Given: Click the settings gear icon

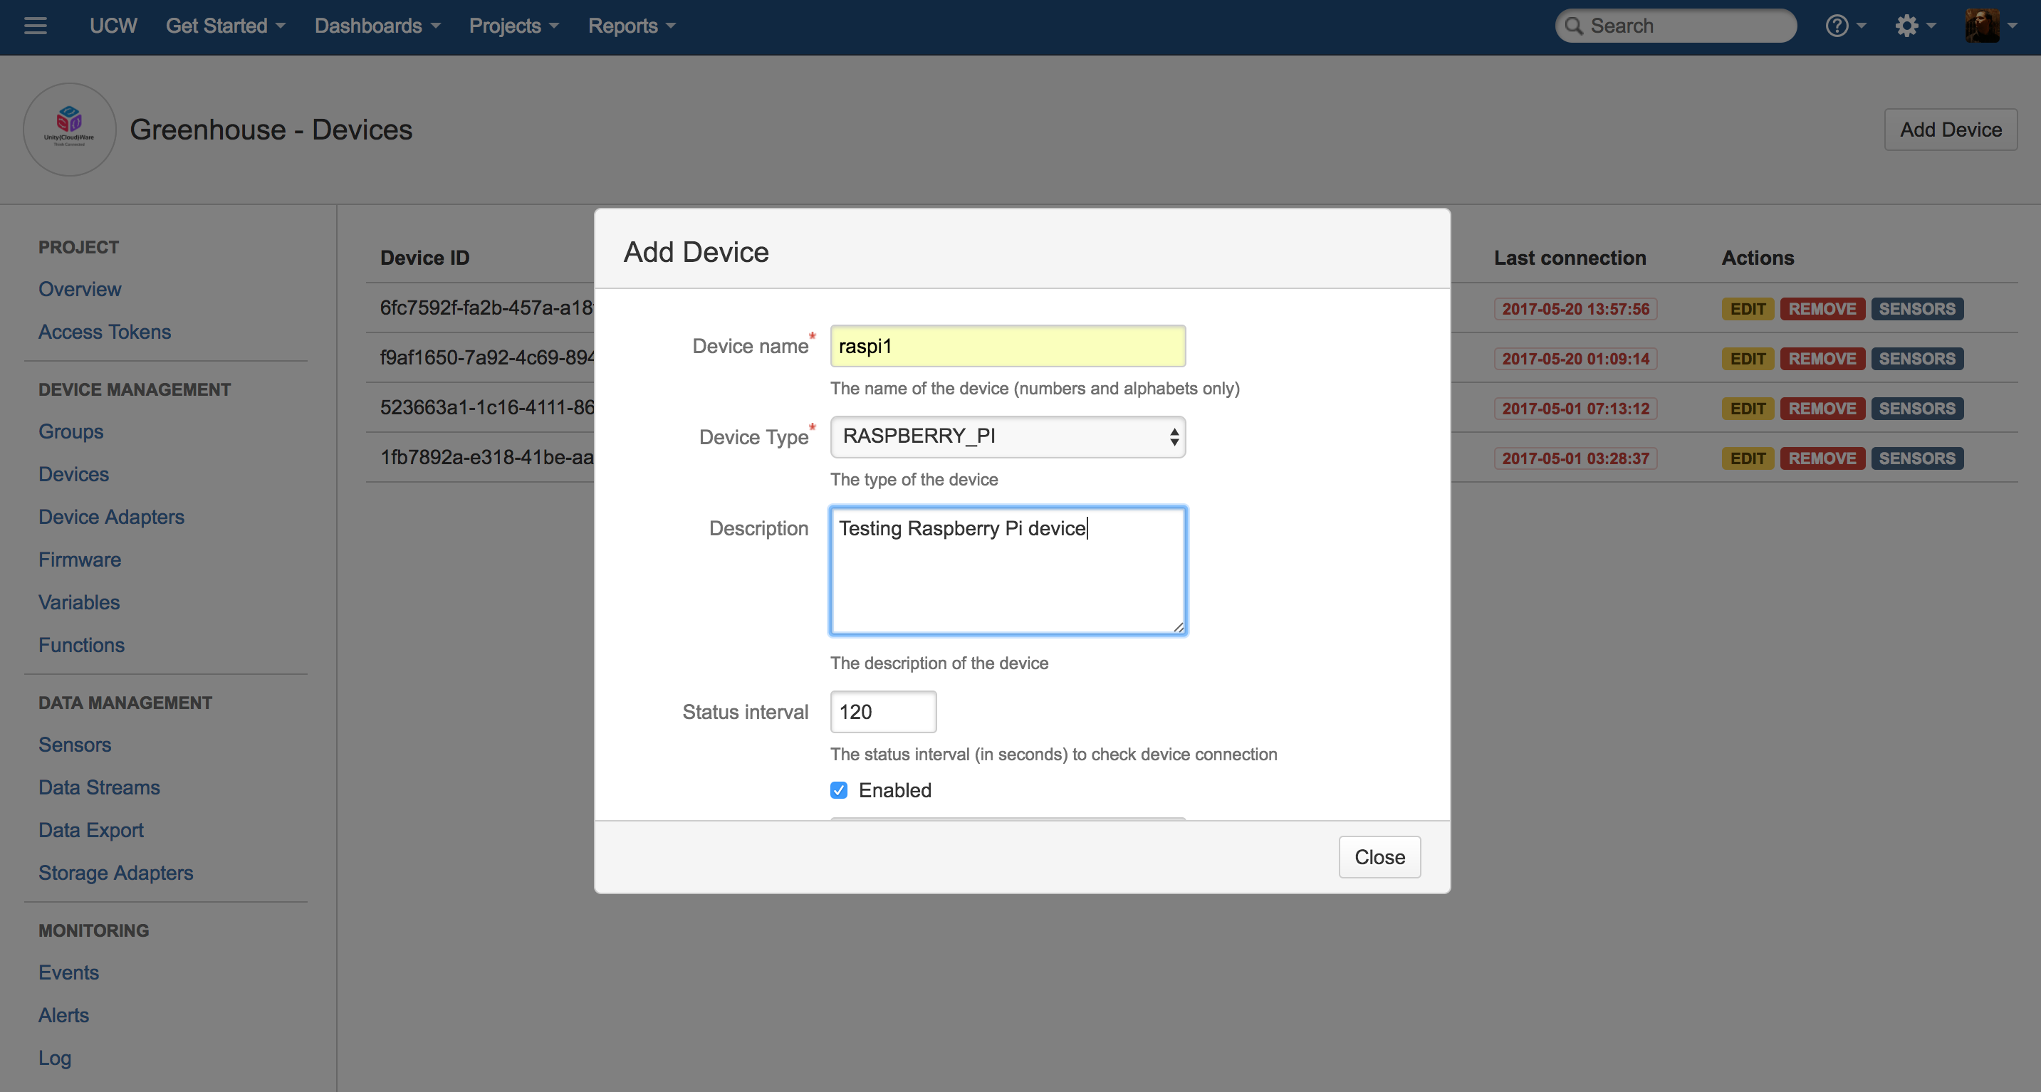Looking at the screenshot, I should pyautogui.click(x=1905, y=24).
